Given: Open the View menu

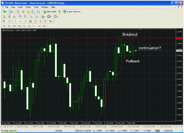Looking at the screenshot, I should [x=13, y=7].
